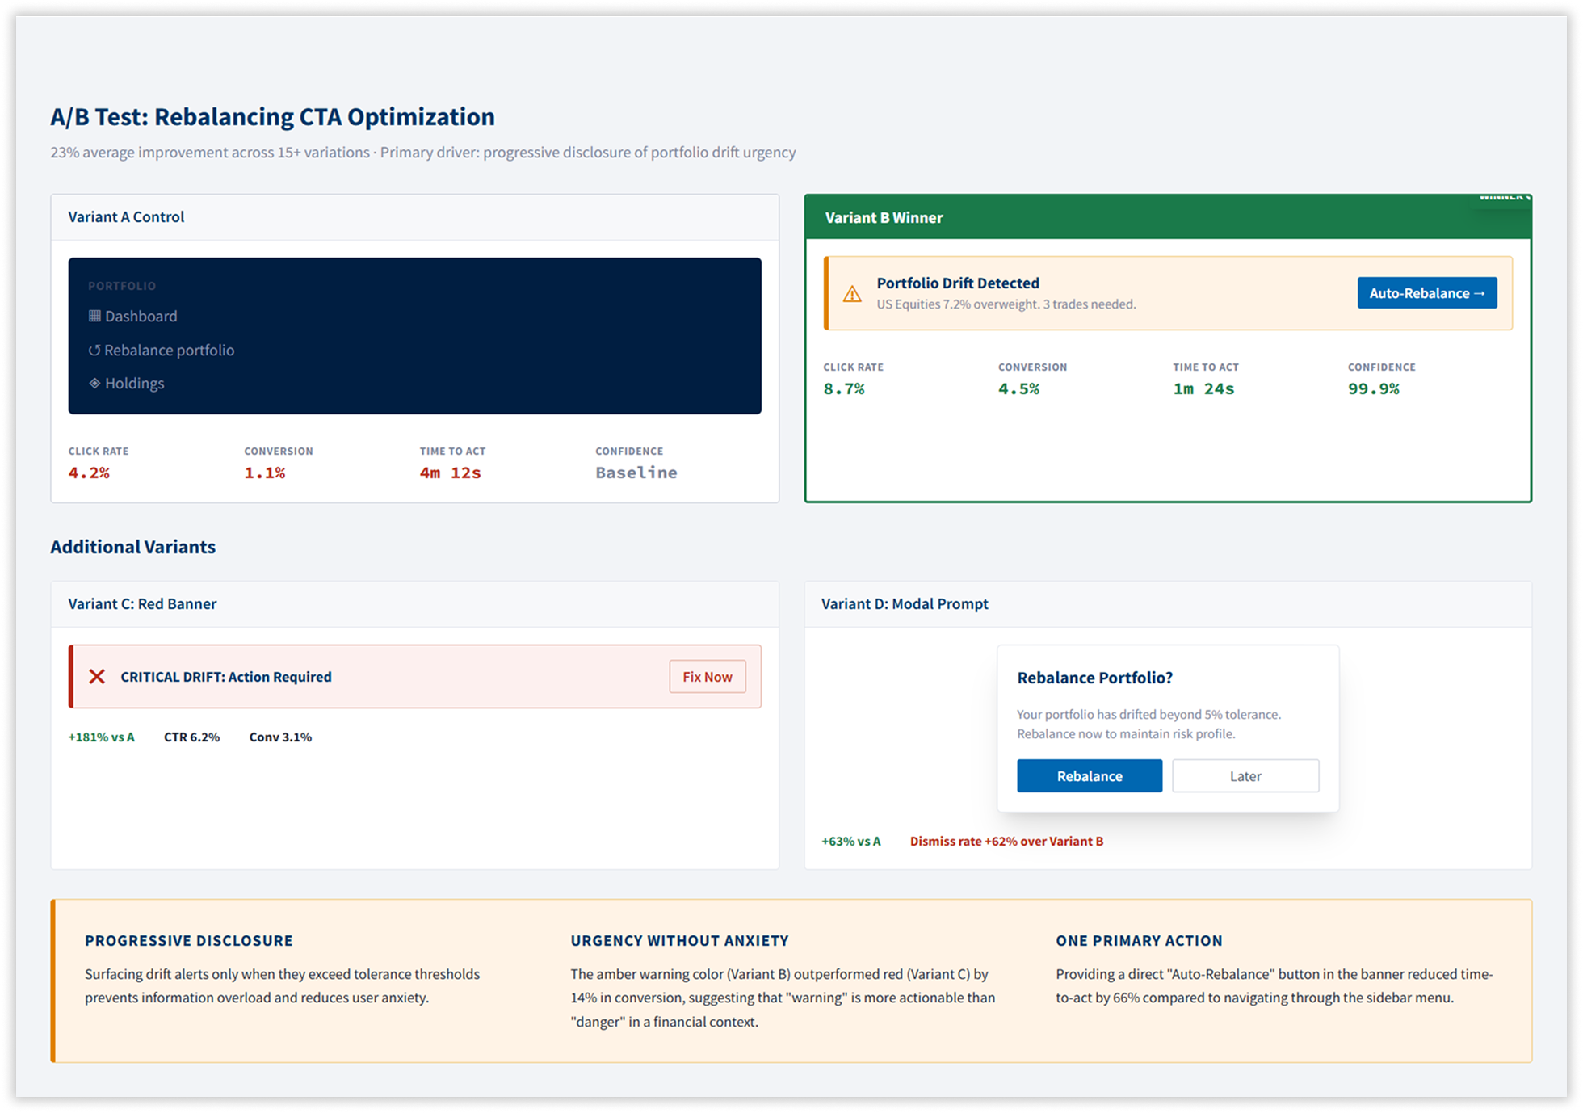Click the Variant D: Modal Prompt title
The height and width of the screenshot is (1113, 1583).
point(905,603)
